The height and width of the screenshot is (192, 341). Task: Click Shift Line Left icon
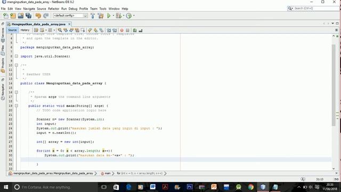click(109, 30)
